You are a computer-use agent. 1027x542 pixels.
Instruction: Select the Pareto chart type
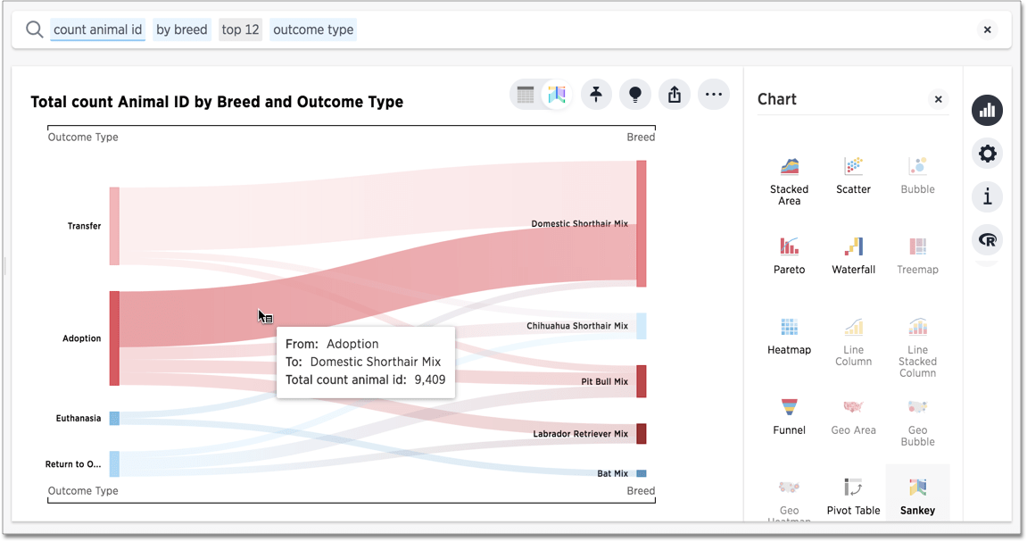point(789,255)
